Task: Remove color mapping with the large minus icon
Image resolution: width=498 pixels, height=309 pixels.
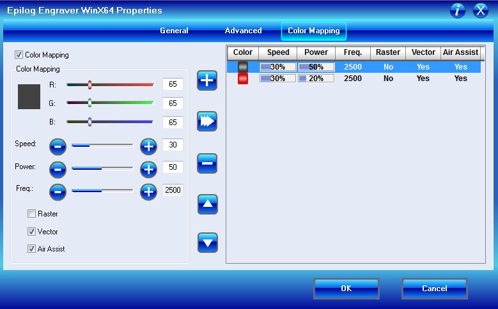Action: point(207,163)
